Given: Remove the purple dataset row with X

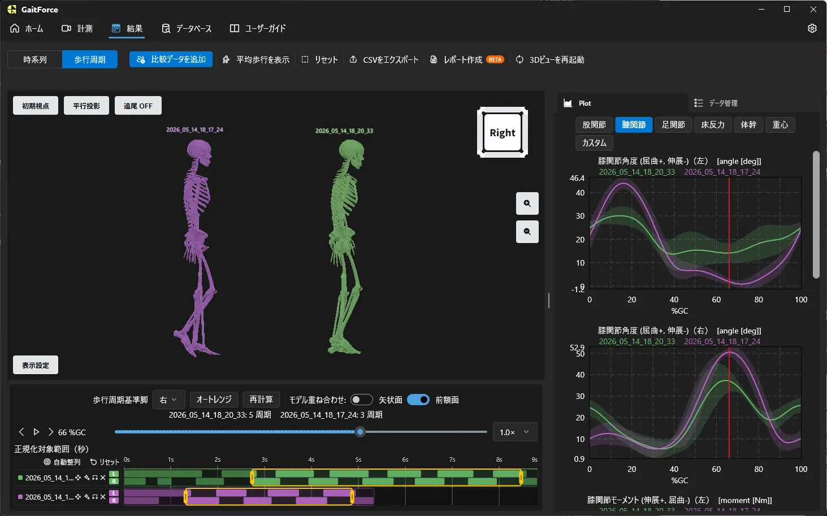Looking at the screenshot, I should click(x=103, y=497).
